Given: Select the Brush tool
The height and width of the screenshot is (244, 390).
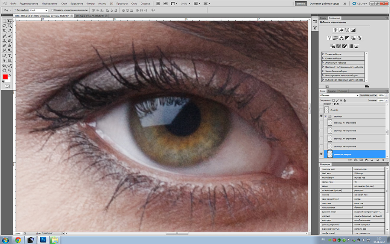Looking at the screenshot, I should click(x=10, y=36).
